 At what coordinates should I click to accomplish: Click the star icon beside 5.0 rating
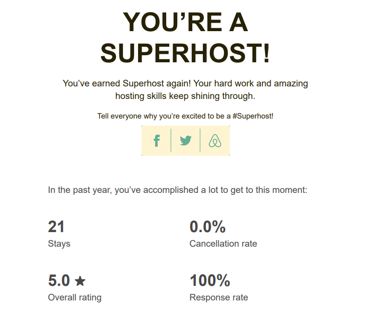80,281
